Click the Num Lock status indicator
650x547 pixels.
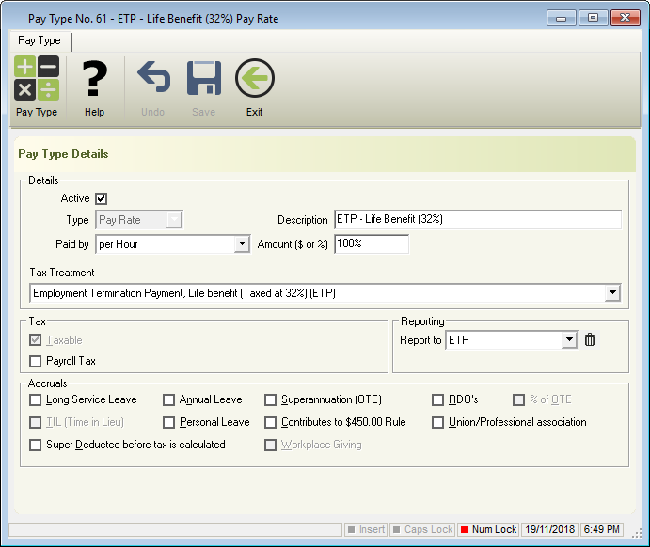pyautogui.click(x=488, y=529)
